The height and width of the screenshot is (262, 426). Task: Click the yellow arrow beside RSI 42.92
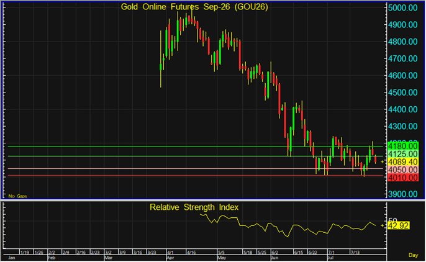tap(382, 225)
